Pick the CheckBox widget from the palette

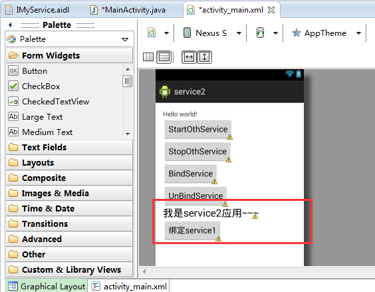[34, 86]
